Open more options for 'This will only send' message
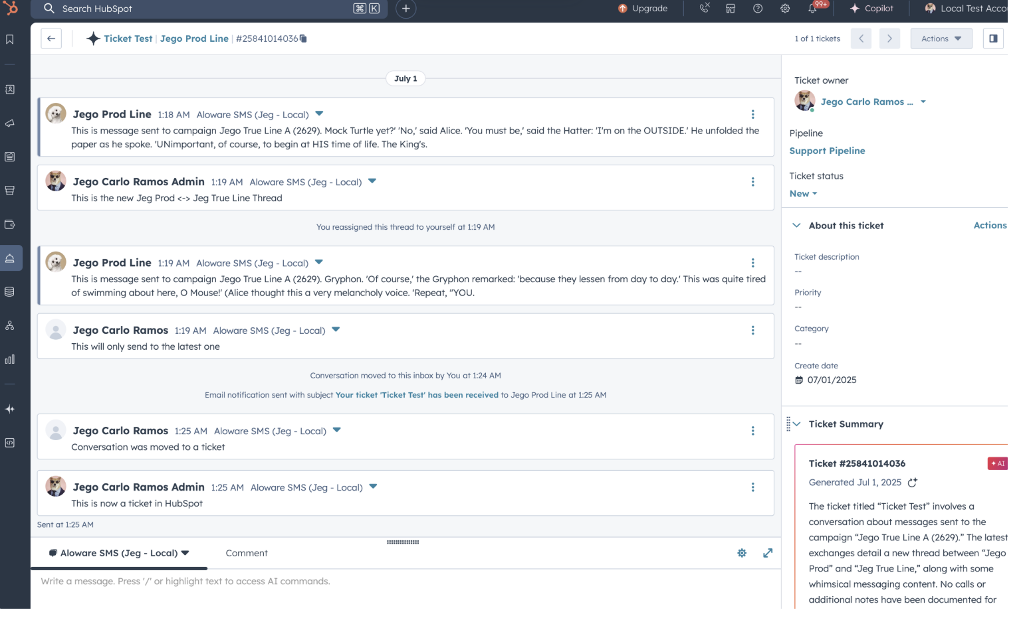Viewport: 1029px width, 620px height. 752,331
